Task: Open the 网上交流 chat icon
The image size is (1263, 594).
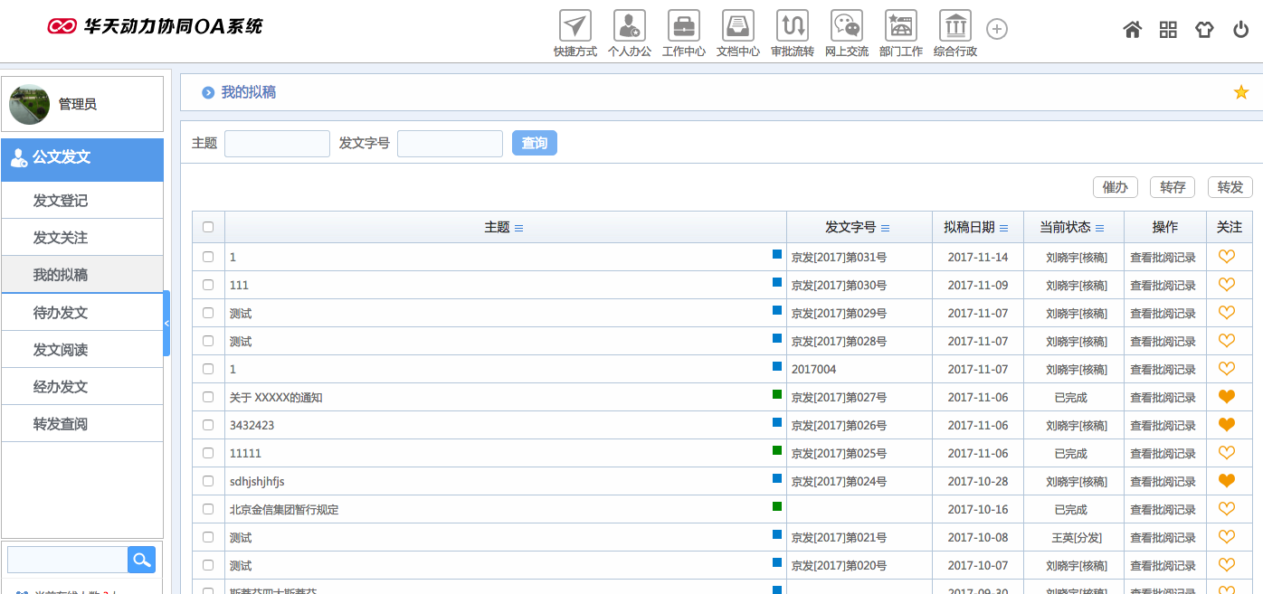Action: point(847,26)
